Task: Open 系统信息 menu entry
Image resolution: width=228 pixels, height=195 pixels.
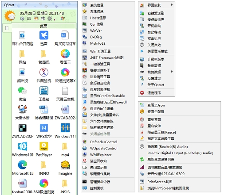Action: pos(108,5)
